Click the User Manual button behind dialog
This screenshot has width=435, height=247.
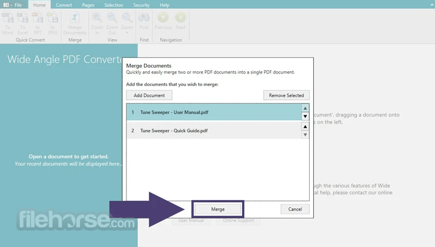point(191,220)
